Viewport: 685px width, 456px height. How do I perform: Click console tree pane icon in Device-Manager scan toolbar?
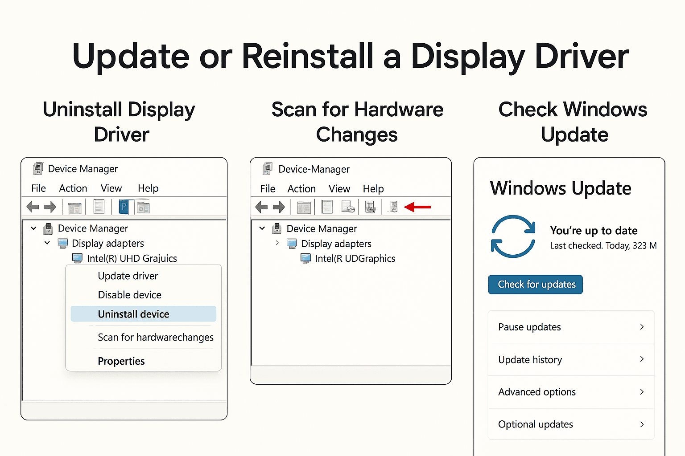(304, 208)
